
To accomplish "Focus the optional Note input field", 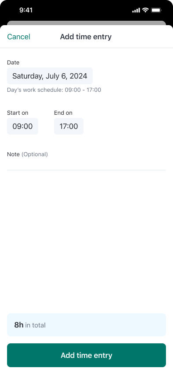I will 86,164.
